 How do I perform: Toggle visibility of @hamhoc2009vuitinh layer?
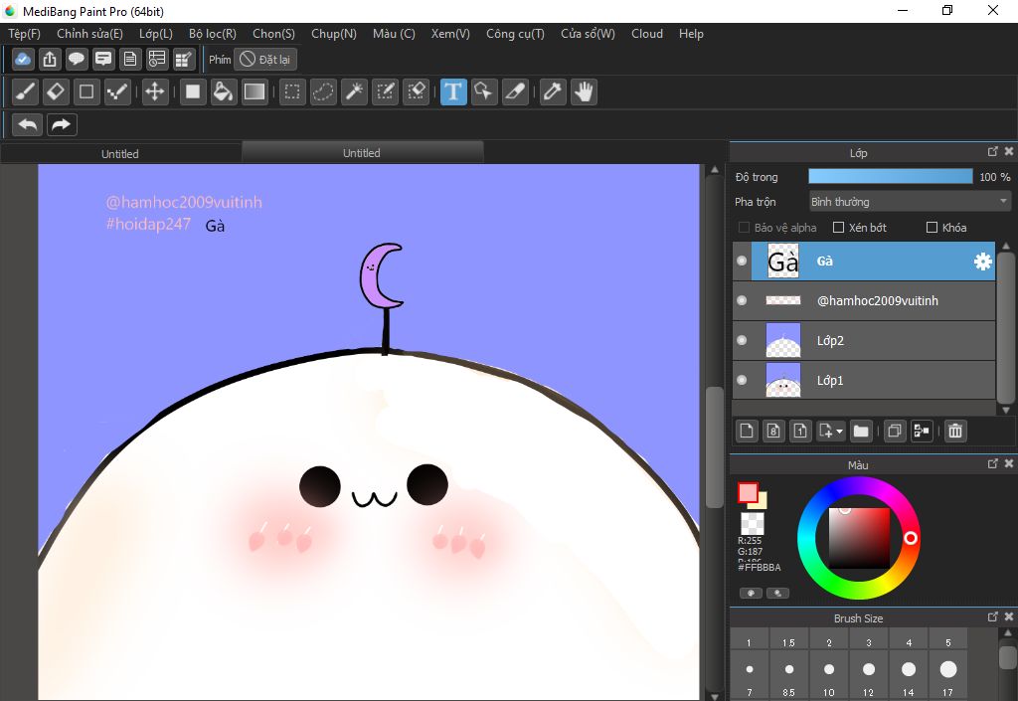coord(742,300)
